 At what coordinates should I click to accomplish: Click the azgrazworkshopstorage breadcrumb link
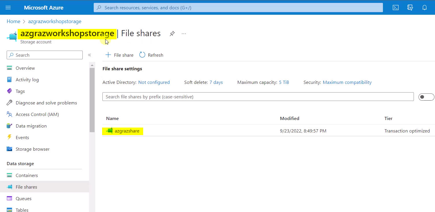(55, 21)
